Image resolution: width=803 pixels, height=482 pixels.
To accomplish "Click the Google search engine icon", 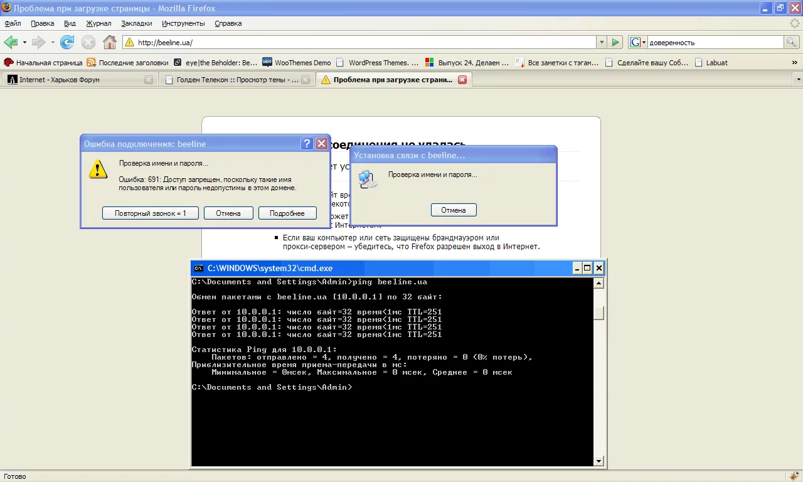I will point(635,42).
